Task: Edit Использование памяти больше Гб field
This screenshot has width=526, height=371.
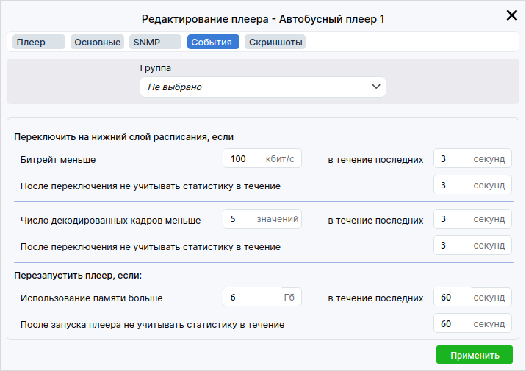Action: click(x=262, y=298)
